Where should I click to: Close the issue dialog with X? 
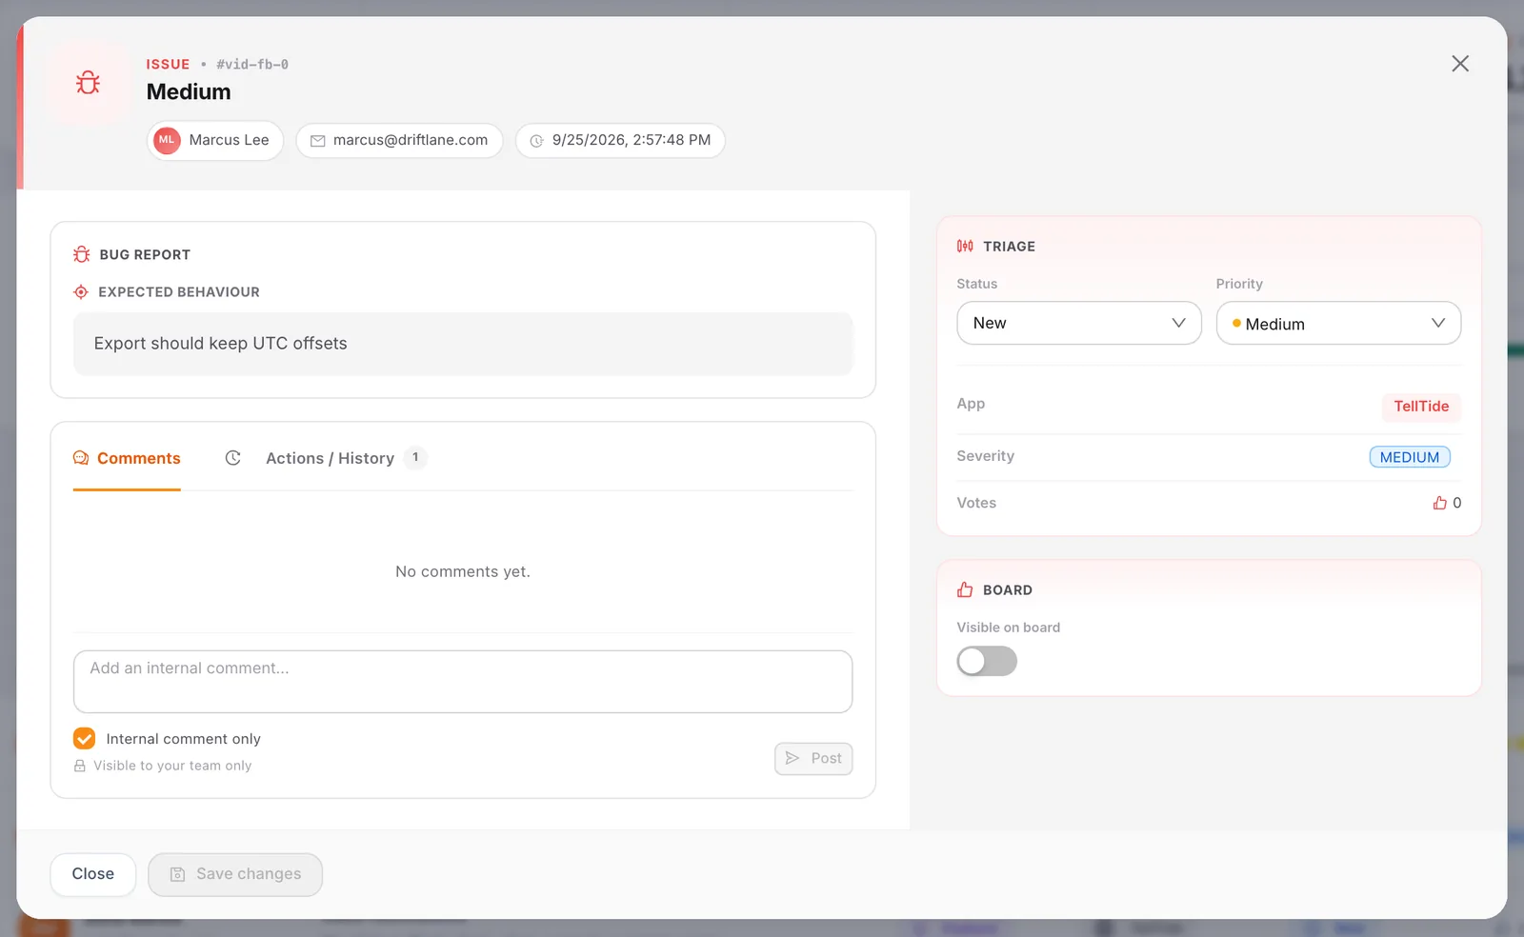pos(1459,64)
